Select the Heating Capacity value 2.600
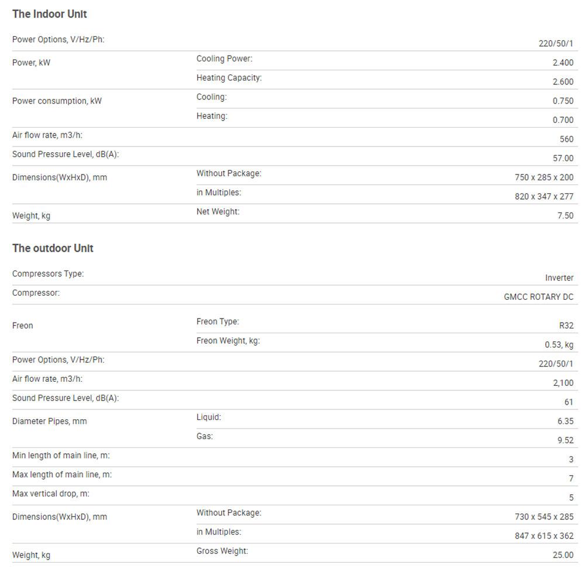 click(563, 82)
